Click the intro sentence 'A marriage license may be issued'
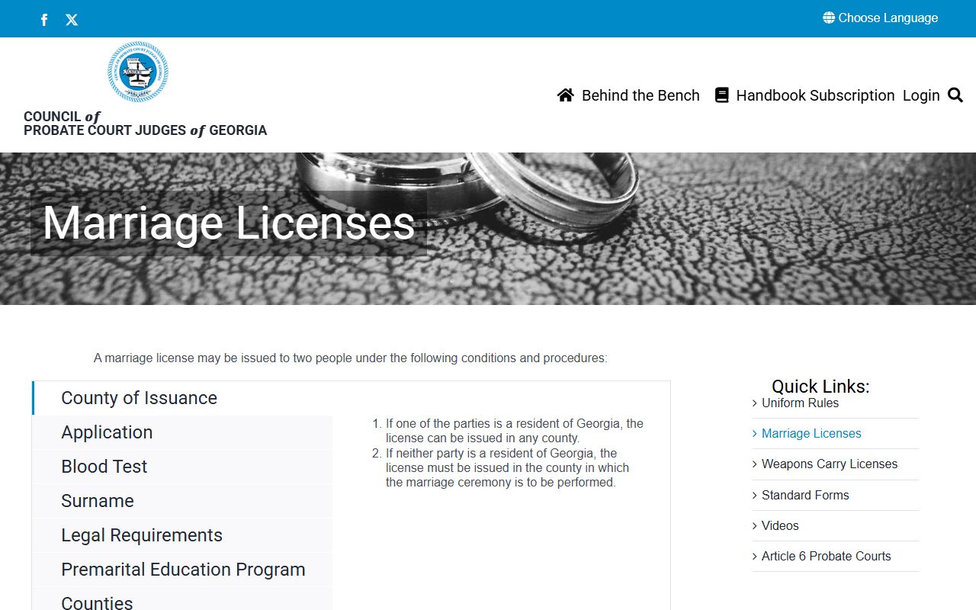The image size is (976, 610). pos(351,358)
